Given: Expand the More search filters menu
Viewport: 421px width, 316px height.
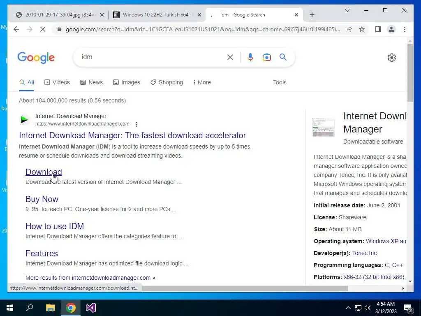Looking at the screenshot, I should (202, 82).
